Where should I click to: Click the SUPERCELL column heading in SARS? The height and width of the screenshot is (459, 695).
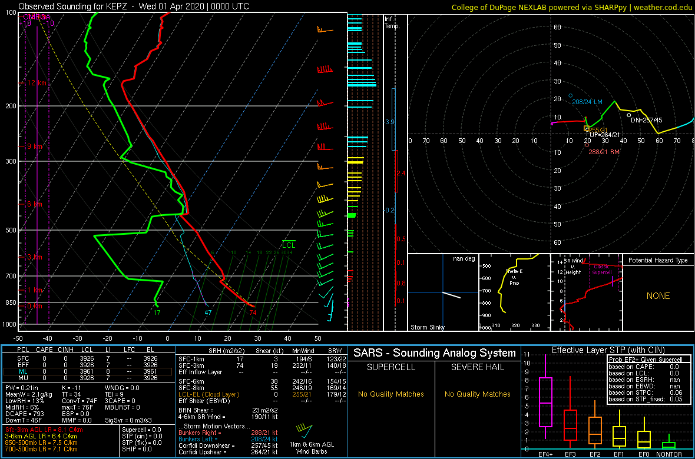pos(390,367)
